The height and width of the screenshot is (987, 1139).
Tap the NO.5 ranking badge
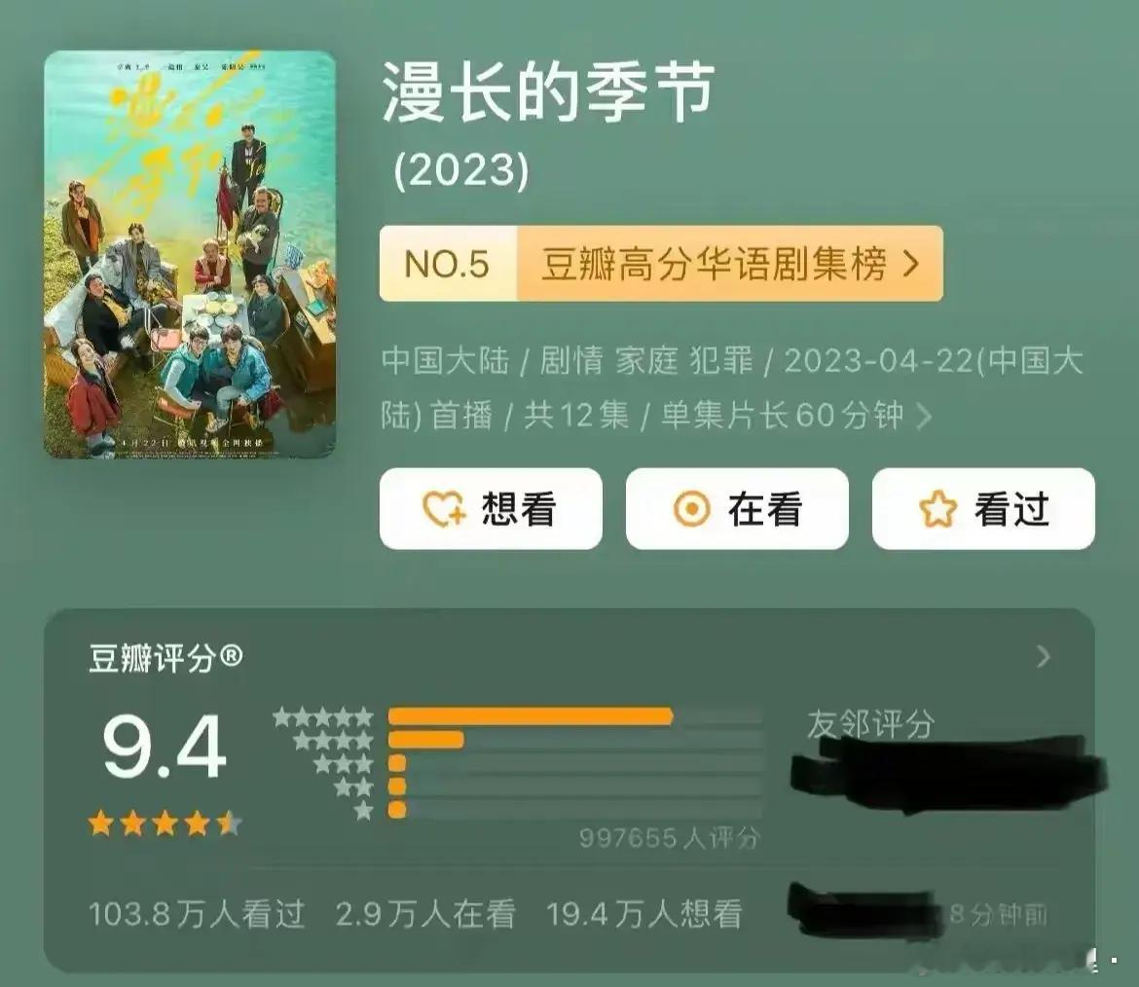[x=448, y=264]
